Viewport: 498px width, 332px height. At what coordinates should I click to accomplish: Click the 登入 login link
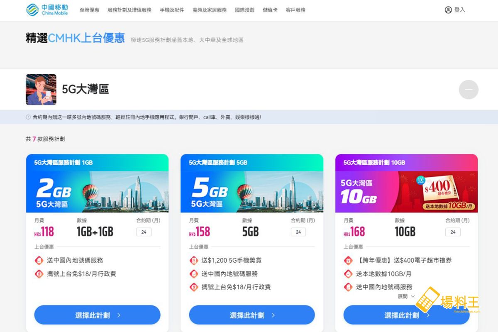(x=460, y=10)
